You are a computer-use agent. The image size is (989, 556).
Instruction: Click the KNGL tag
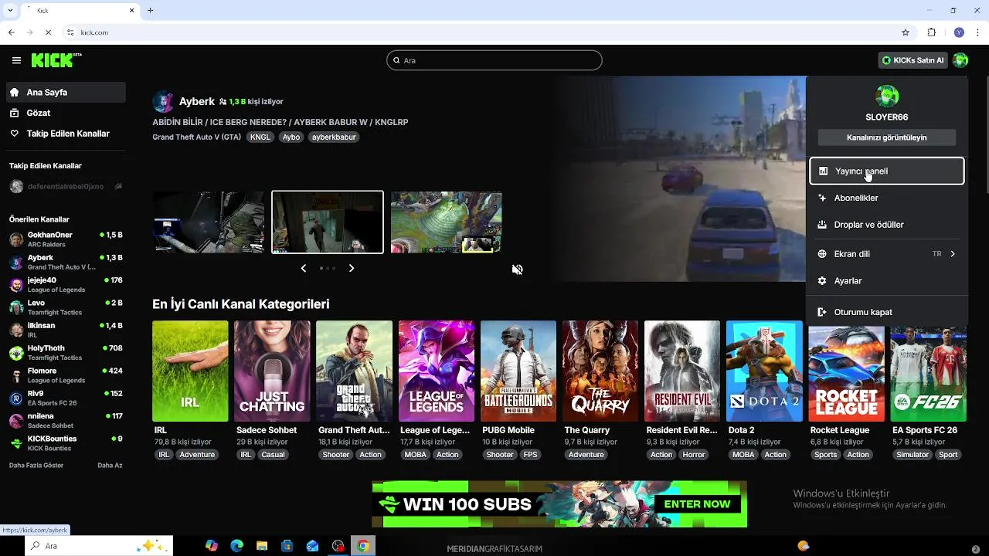[x=260, y=137]
